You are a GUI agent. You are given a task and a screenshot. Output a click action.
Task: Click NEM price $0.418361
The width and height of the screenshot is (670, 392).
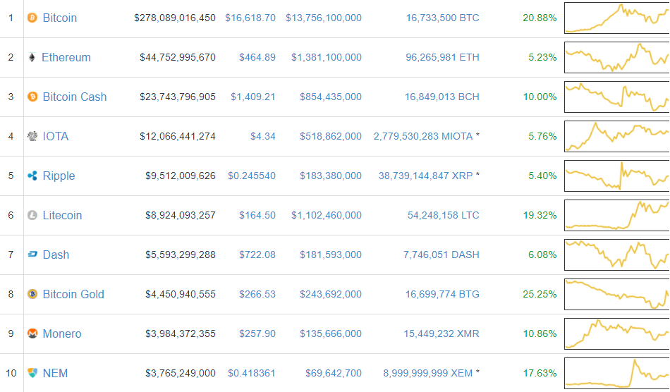[x=252, y=373]
